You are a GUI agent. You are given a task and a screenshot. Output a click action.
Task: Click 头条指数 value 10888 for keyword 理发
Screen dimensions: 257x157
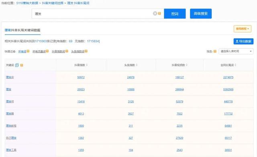[x=131, y=89]
